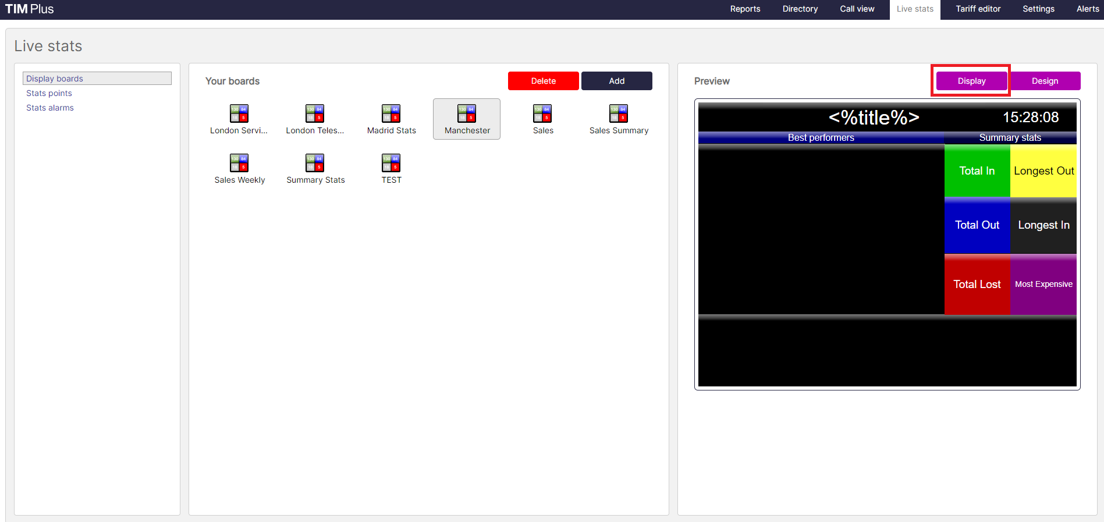This screenshot has height=522, width=1104.
Task: Select the London Teles... board icon
Action: point(315,113)
